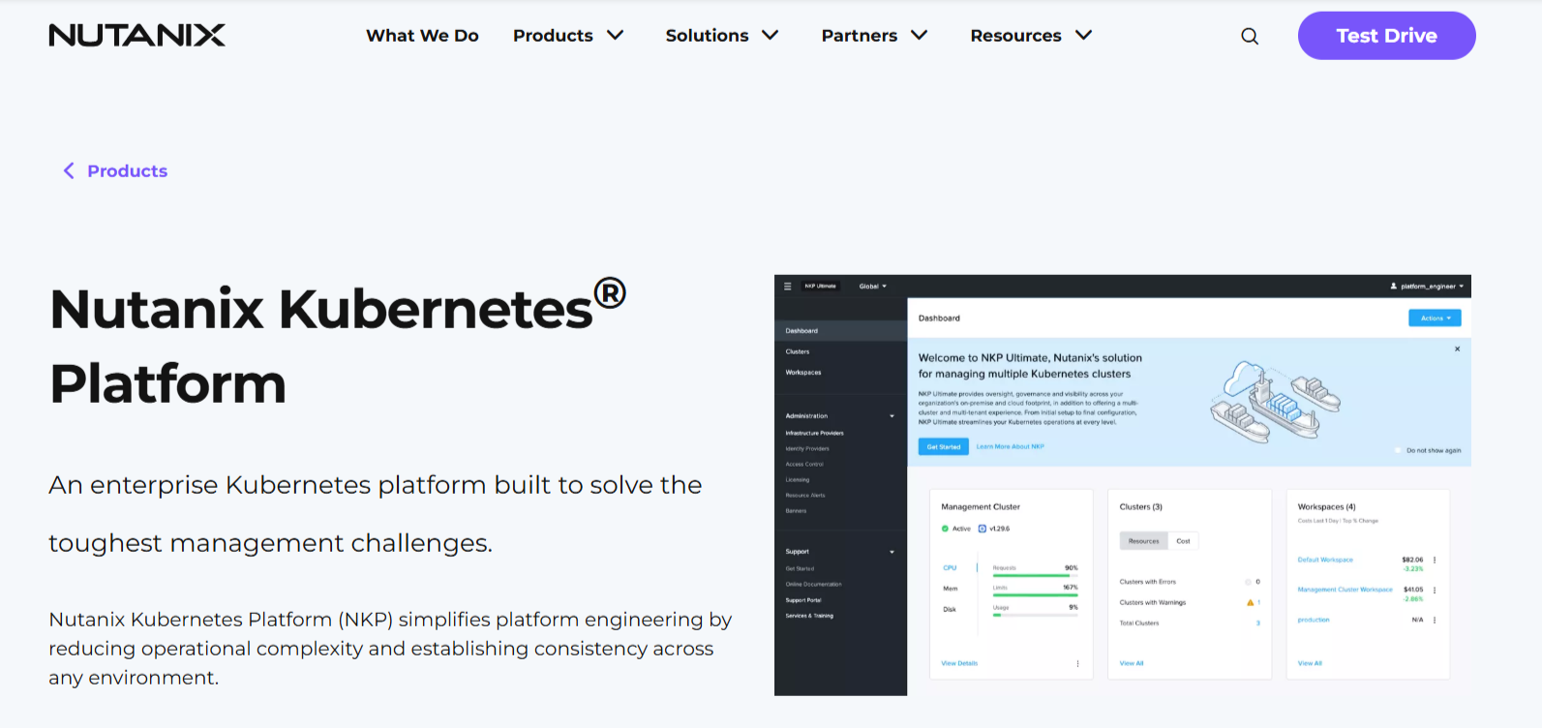Click the warning triangle for Clusters with Warnings
1542x728 pixels.
click(x=1250, y=602)
